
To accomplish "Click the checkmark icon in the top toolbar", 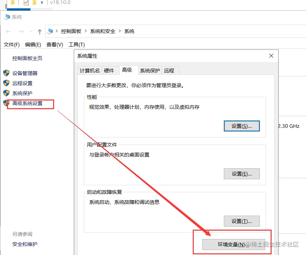I will click(26, 3).
